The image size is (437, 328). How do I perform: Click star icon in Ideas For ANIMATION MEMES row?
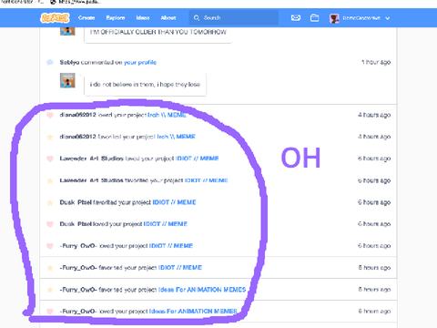tap(50, 290)
